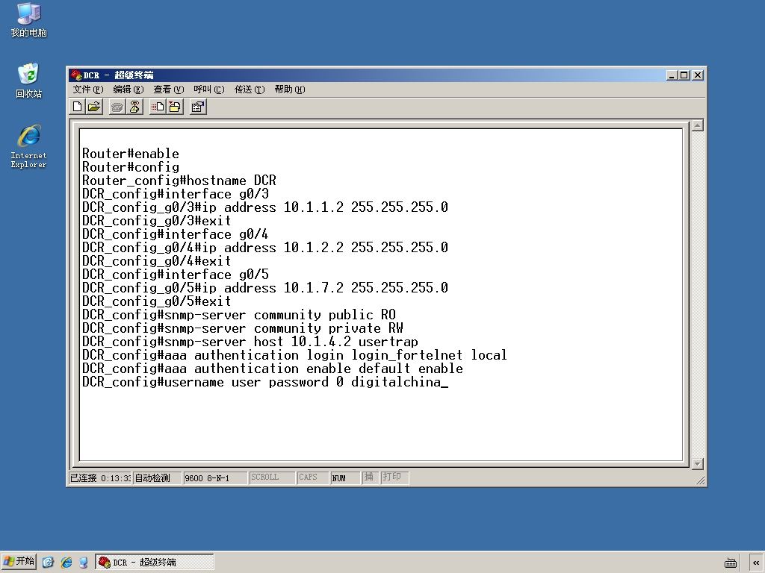
Task: Click the NUM status indicator
Action: [x=345, y=478]
